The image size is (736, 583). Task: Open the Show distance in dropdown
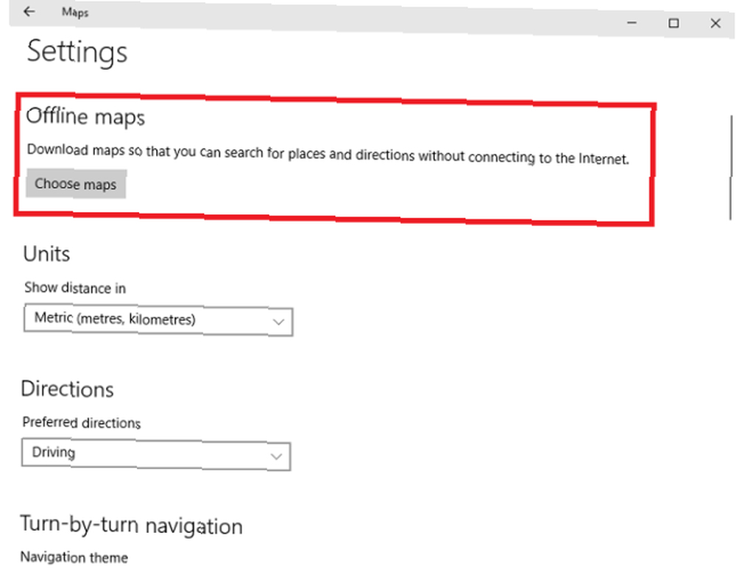(x=158, y=321)
